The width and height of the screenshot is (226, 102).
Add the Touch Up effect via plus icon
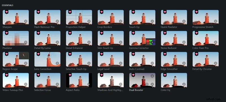click(x=152, y=21)
